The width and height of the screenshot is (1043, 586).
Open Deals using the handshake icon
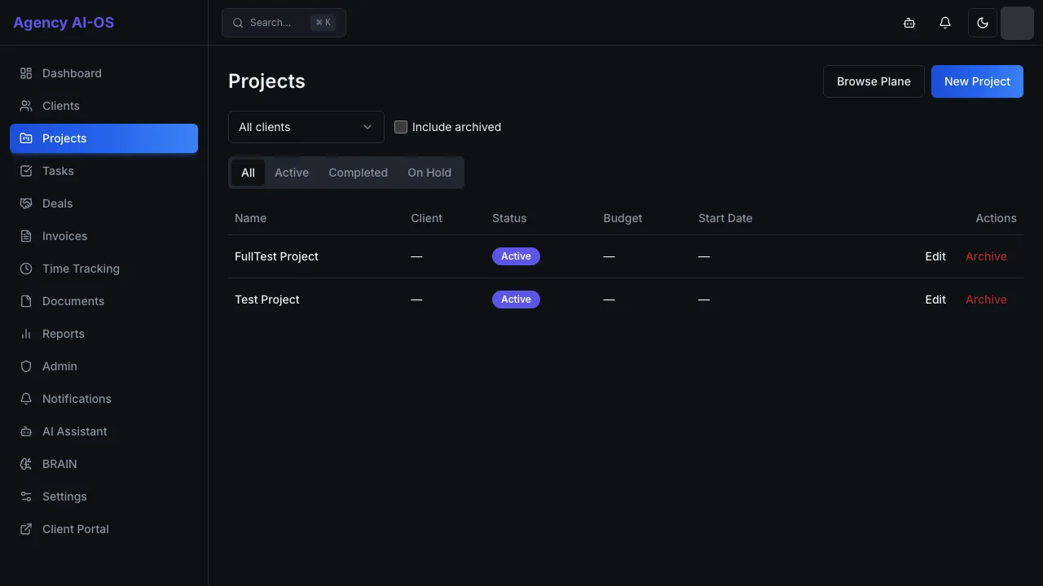pos(26,203)
